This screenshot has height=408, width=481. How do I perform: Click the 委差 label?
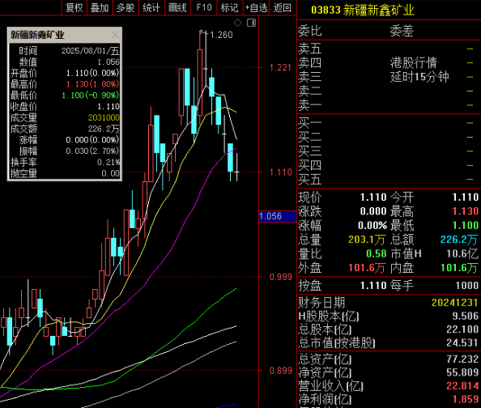[x=402, y=31]
